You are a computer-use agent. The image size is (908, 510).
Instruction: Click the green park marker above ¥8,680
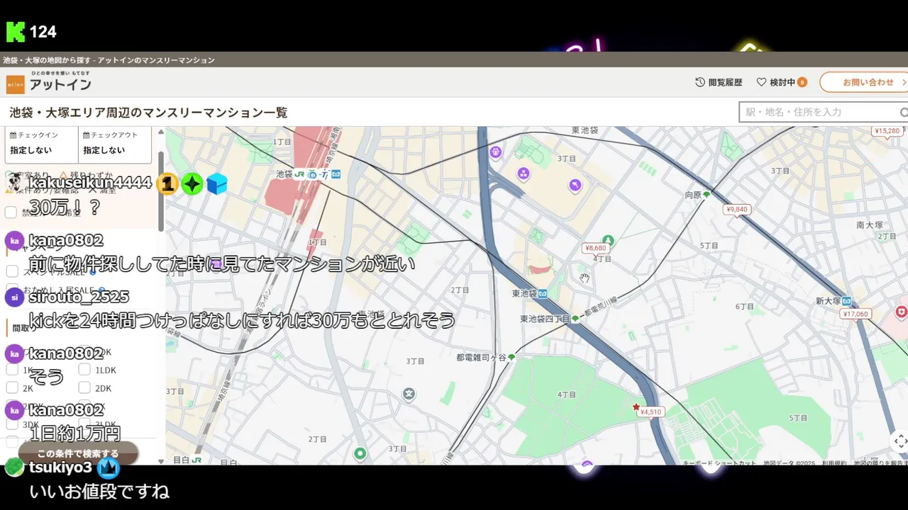point(608,240)
